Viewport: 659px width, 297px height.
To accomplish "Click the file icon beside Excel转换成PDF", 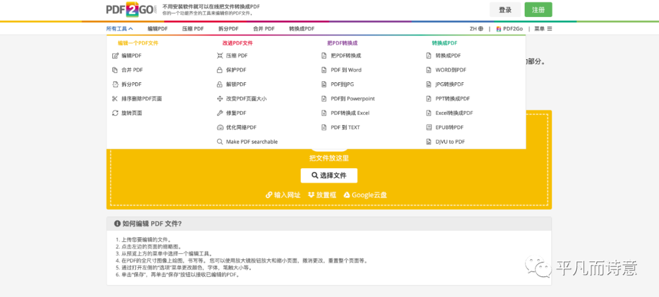I will tap(429, 113).
